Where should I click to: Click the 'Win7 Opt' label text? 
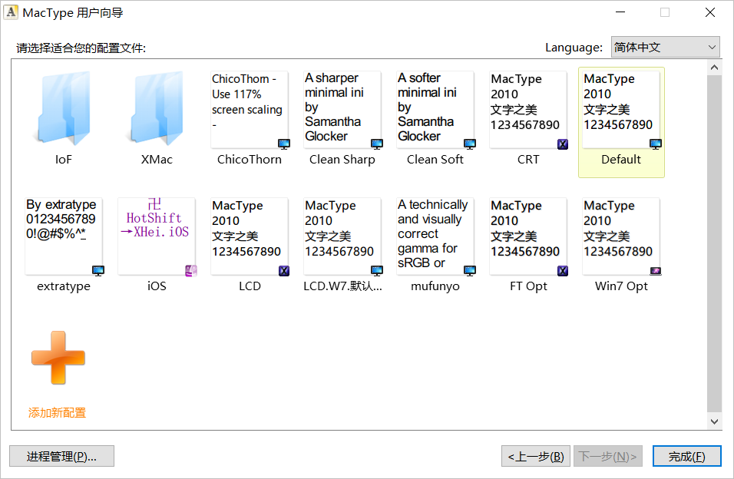pos(621,286)
